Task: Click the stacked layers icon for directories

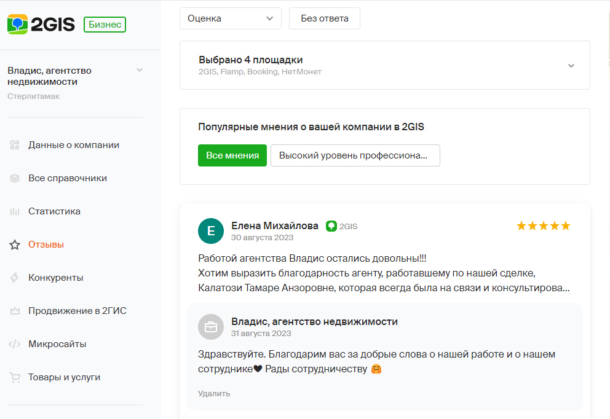Action: pos(14,178)
